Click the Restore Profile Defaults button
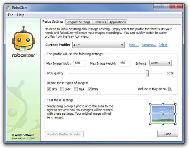 pos(64,134)
